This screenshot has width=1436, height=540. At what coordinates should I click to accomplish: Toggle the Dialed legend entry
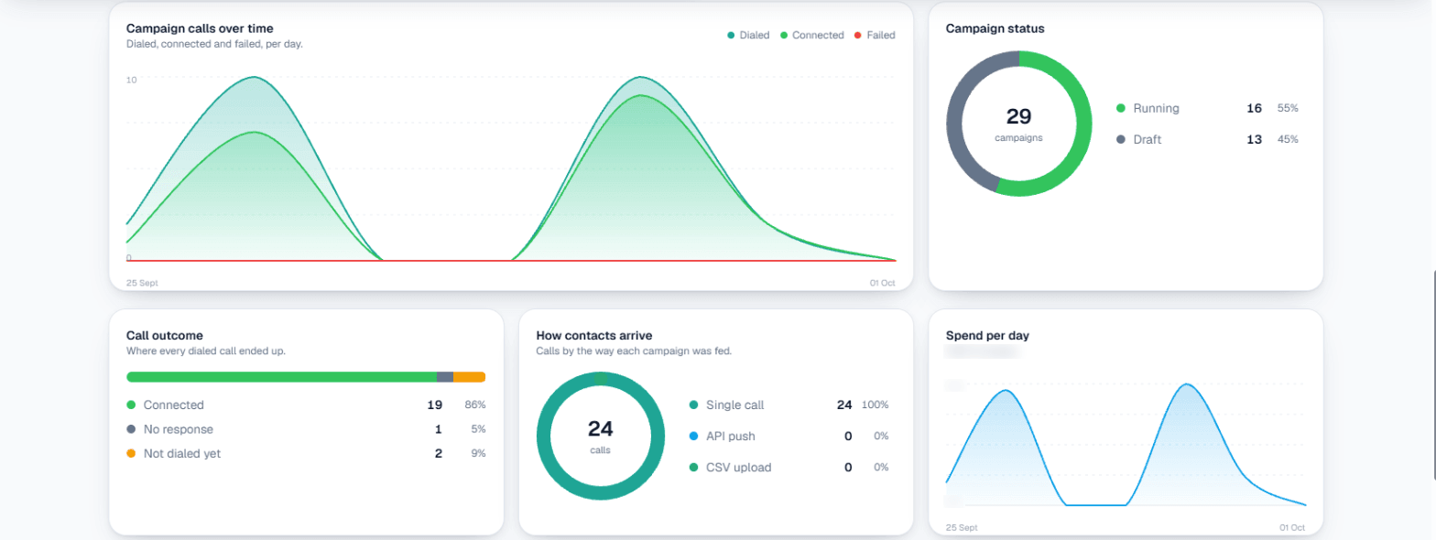tap(748, 36)
